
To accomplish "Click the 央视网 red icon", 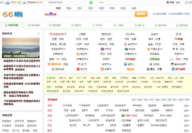I will pos(125,44).
